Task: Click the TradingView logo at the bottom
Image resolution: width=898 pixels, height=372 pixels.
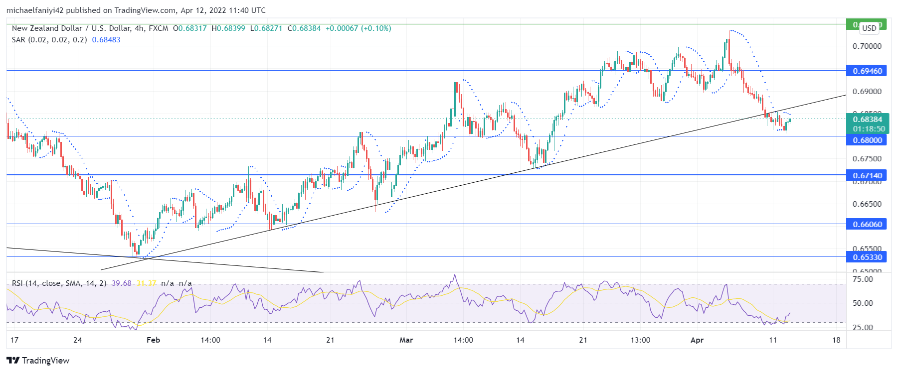Action: tap(38, 361)
